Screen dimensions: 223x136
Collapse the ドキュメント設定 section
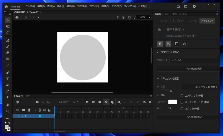click(158, 79)
